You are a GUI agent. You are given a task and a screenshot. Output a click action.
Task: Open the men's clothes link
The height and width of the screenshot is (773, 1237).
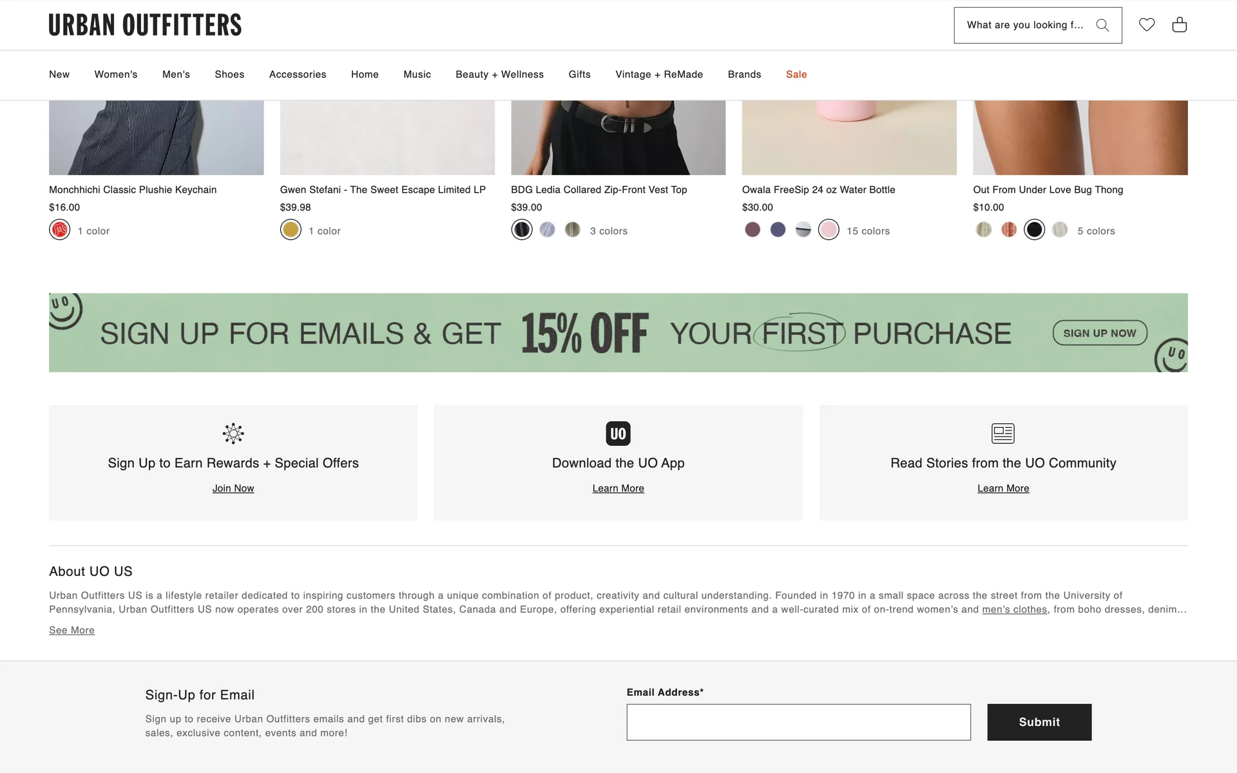tap(1014, 609)
